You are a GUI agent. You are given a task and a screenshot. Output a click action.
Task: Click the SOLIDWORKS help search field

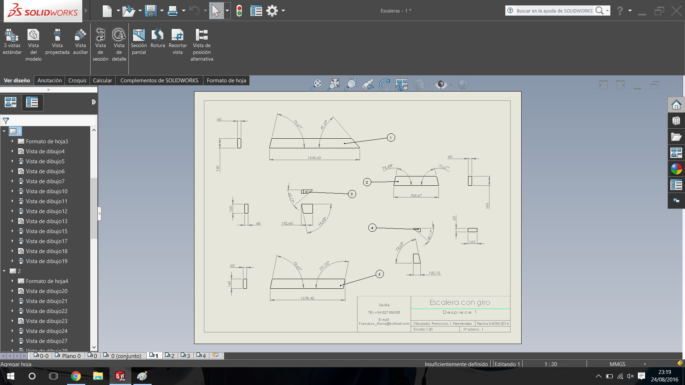554,11
